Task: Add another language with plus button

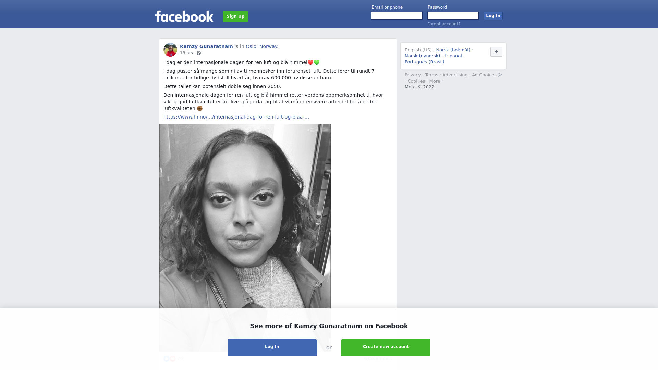Action: (496, 52)
